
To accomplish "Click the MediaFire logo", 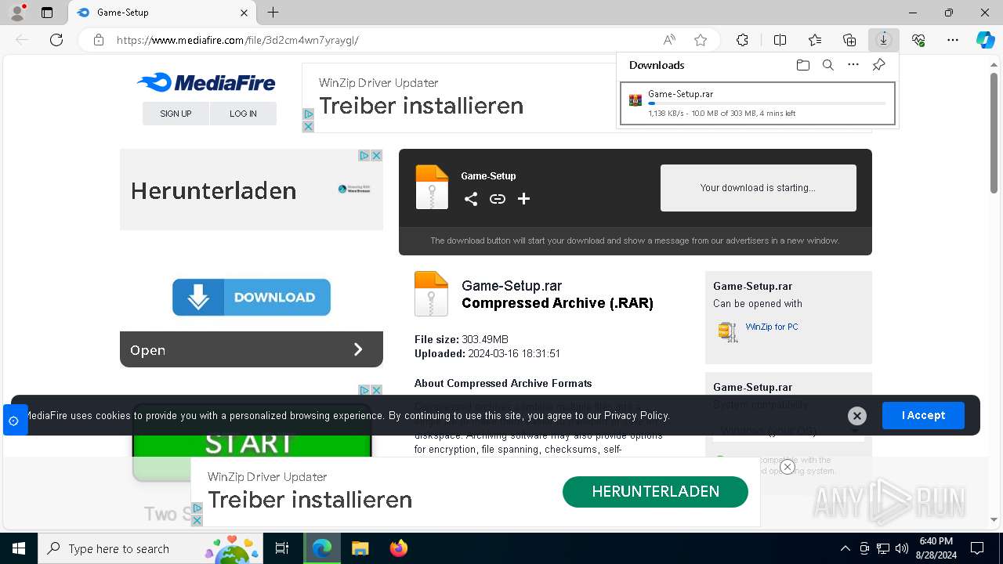I will click(206, 82).
